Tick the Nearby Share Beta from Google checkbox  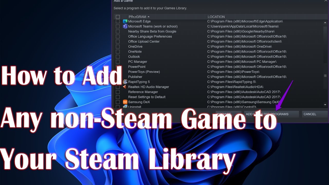coord(118,31)
